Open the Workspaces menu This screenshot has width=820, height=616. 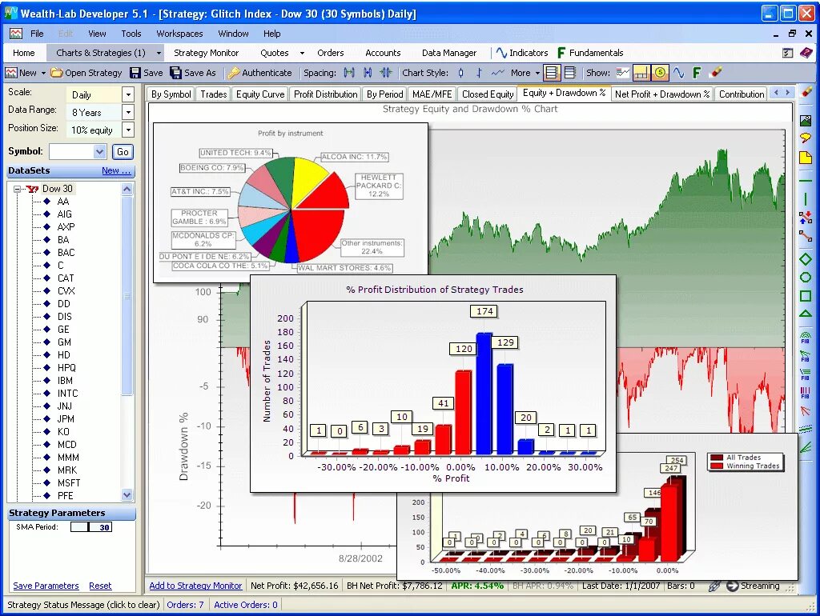tap(179, 34)
